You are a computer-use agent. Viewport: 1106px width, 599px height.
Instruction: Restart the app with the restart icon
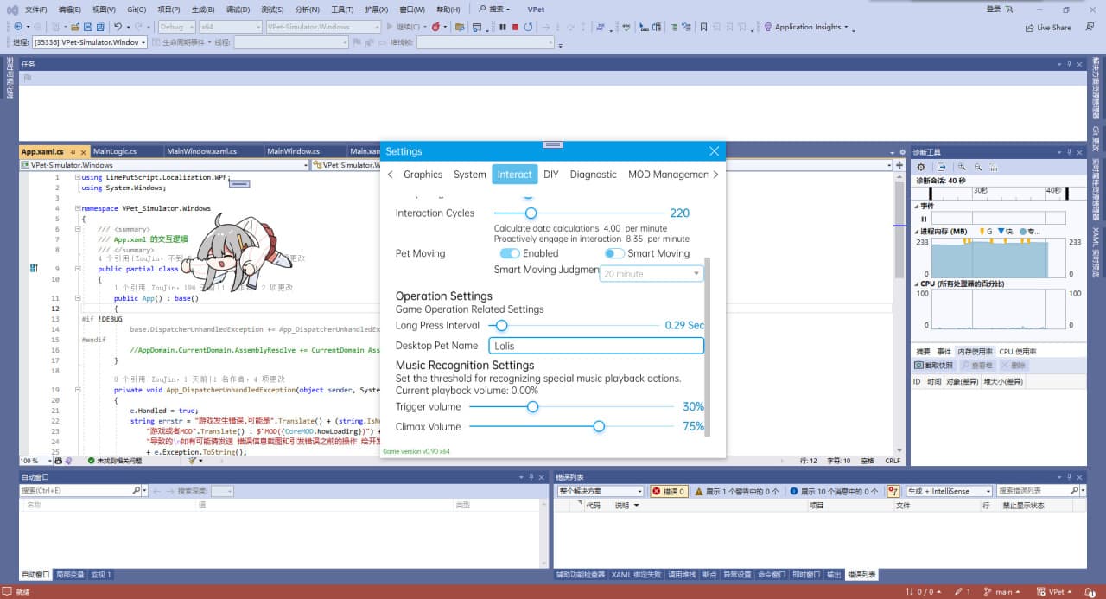point(530,27)
